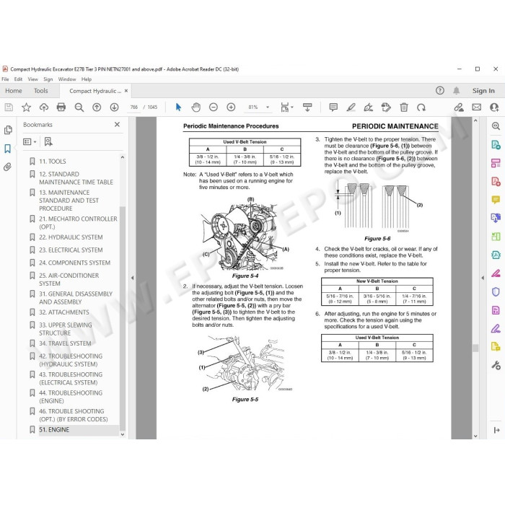Screen dimensions: 505x505
Task: Print the document
Action: point(61,107)
